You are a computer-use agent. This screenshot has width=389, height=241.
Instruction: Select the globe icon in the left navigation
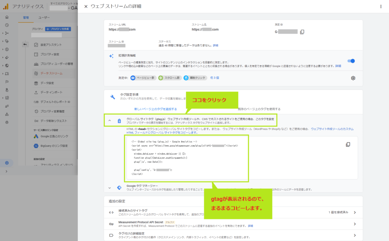pos(7,65)
